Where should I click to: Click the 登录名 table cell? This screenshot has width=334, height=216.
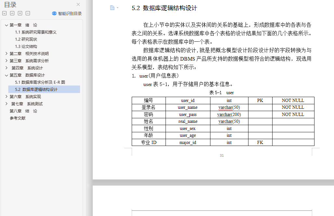[x=149, y=108]
